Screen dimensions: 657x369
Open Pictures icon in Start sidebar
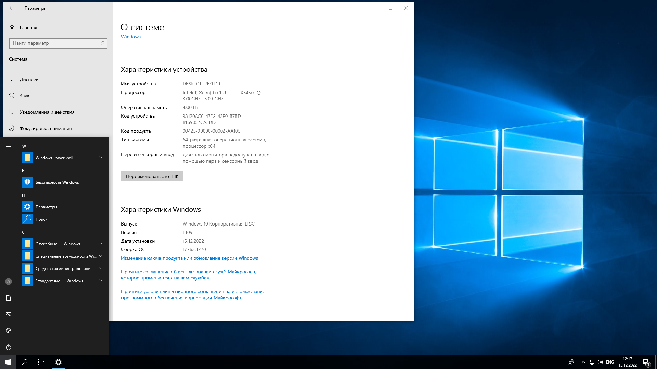click(x=9, y=314)
